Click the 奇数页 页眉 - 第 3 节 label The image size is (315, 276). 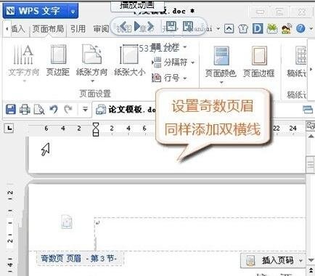80,259
